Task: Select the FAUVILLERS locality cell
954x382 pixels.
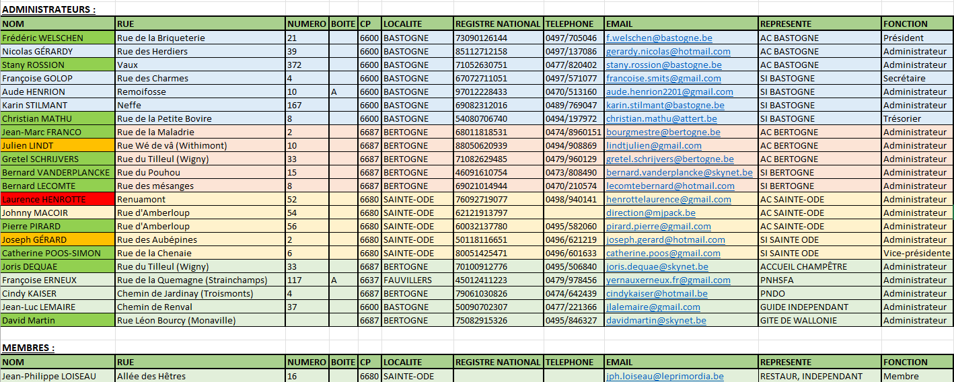Action: click(x=408, y=280)
